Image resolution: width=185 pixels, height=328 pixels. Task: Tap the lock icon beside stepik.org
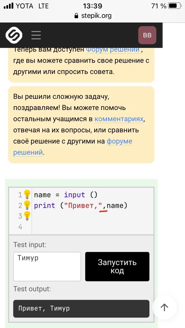click(x=76, y=16)
